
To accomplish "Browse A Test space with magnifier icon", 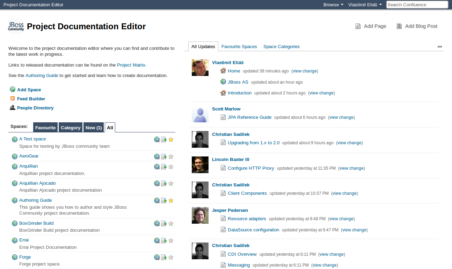I will click(157, 139).
